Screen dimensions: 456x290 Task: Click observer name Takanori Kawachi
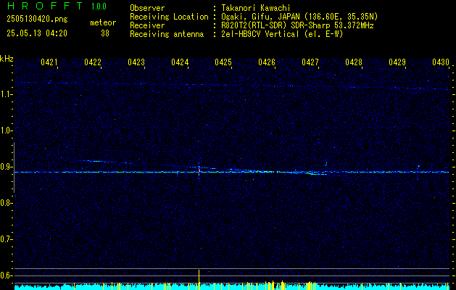point(256,8)
